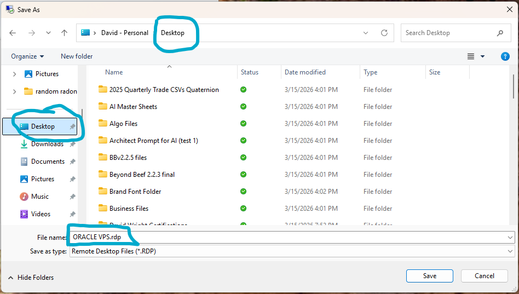Viewport: 519px width, 294px height.
Task: Expand the Pictures tree node
Action: 15,74
